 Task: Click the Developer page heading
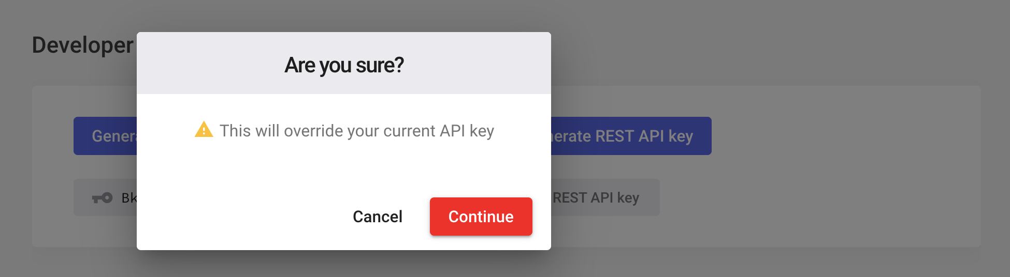click(x=83, y=45)
